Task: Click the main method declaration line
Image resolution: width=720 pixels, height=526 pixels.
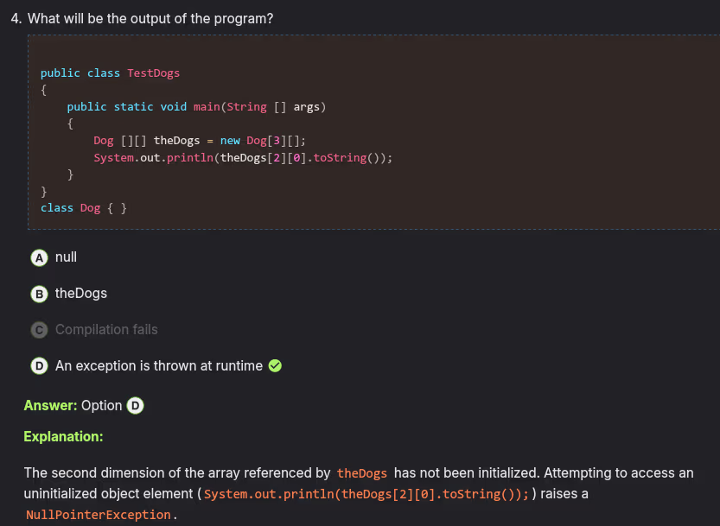Action: tap(195, 107)
